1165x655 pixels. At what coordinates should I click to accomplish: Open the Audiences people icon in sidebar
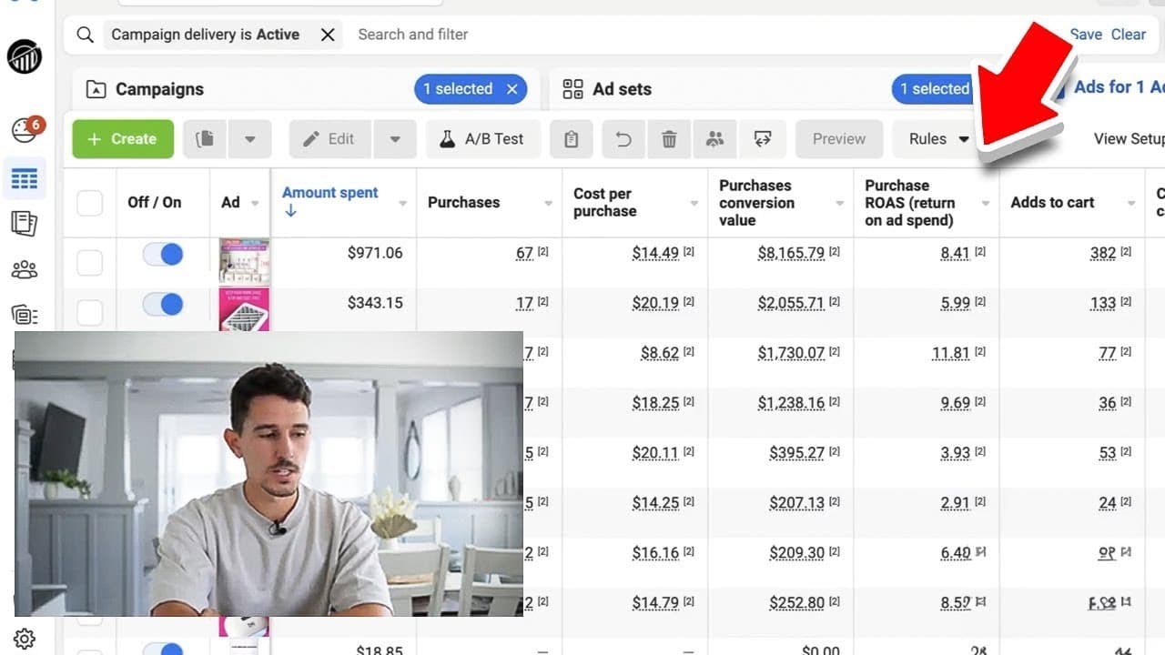pos(25,270)
